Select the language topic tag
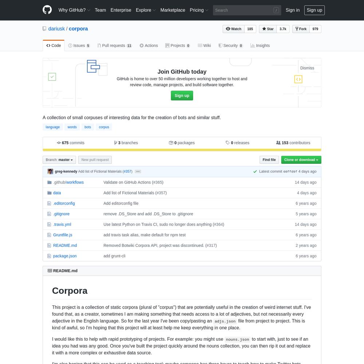Viewport: 364px width, 364px height. (53, 127)
